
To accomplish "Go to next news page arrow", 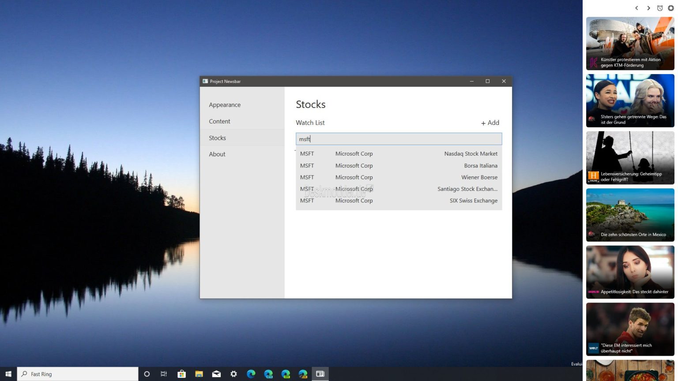I will pyautogui.click(x=648, y=8).
